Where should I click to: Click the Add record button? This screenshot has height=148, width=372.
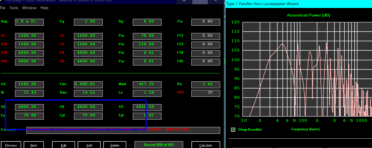tap(89, 145)
